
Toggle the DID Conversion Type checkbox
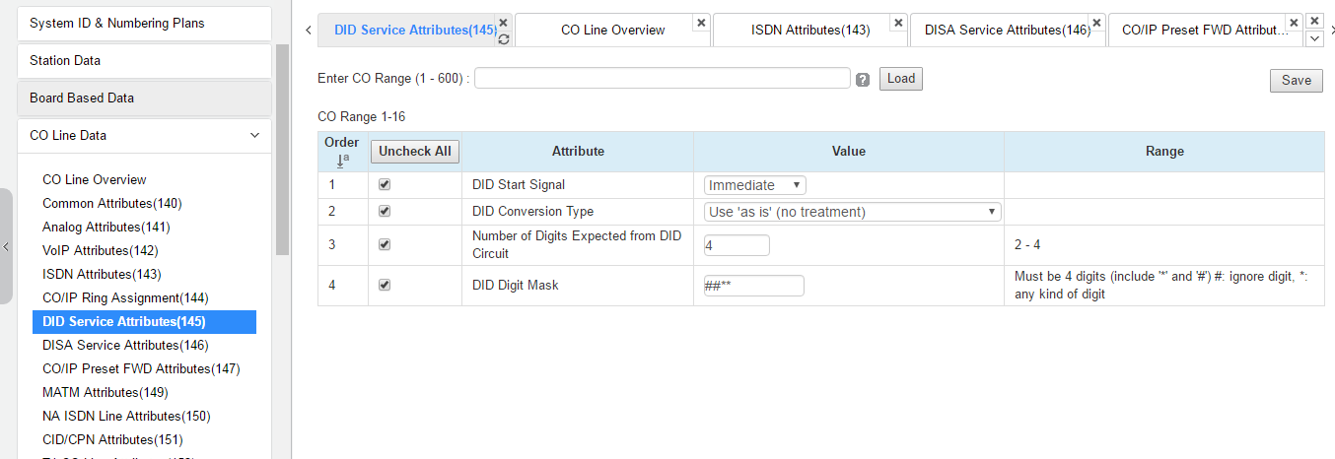tap(385, 211)
